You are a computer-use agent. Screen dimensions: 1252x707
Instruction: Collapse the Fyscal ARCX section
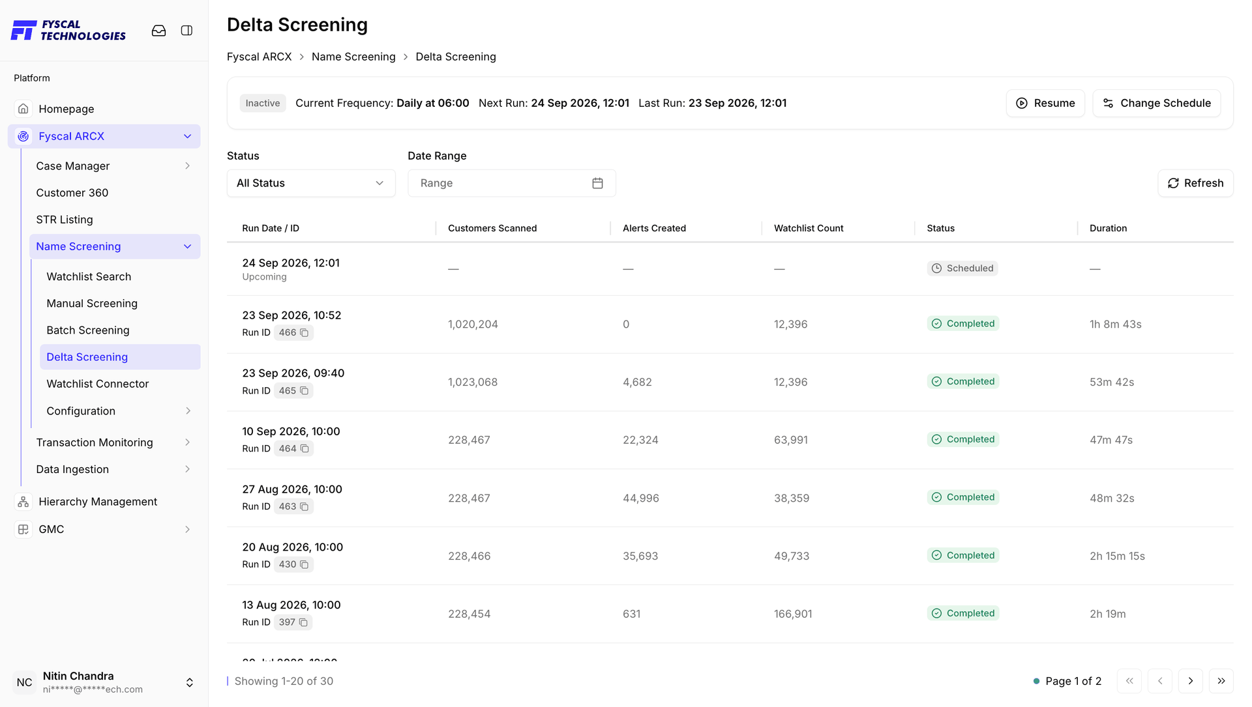[188, 136]
